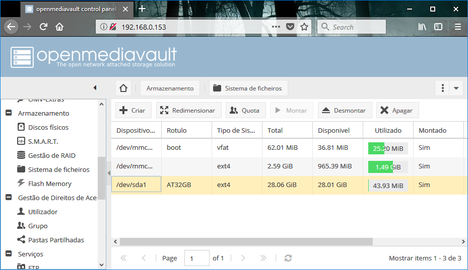Sort by Montado column header
Screen dimensions: 468x270
438,130
